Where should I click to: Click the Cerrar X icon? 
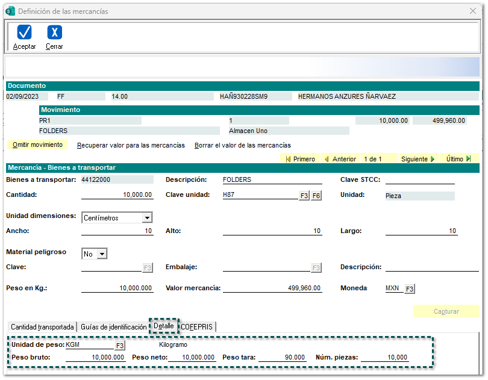[54, 33]
